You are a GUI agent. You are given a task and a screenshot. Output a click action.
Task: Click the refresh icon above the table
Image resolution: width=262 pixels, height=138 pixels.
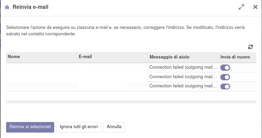point(250,47)
